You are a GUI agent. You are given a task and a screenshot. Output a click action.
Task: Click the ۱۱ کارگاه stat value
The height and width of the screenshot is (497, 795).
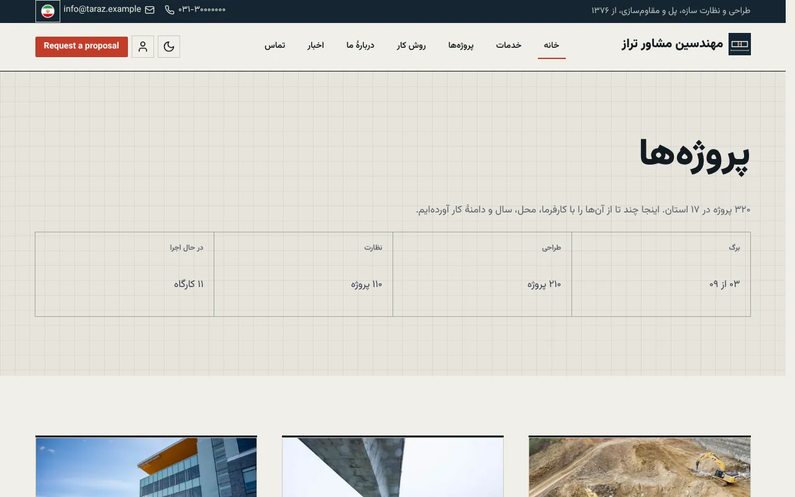[x=189, y=285]
